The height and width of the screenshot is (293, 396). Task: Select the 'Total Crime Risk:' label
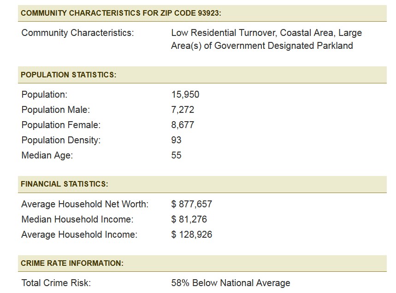(56, 283)
